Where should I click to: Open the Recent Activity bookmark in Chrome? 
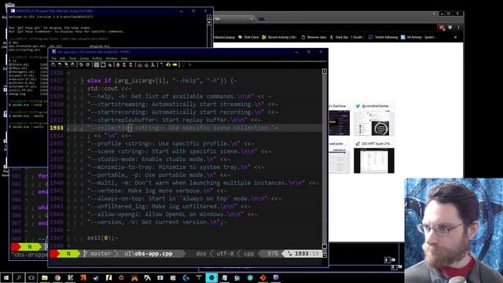click(280, 37)
